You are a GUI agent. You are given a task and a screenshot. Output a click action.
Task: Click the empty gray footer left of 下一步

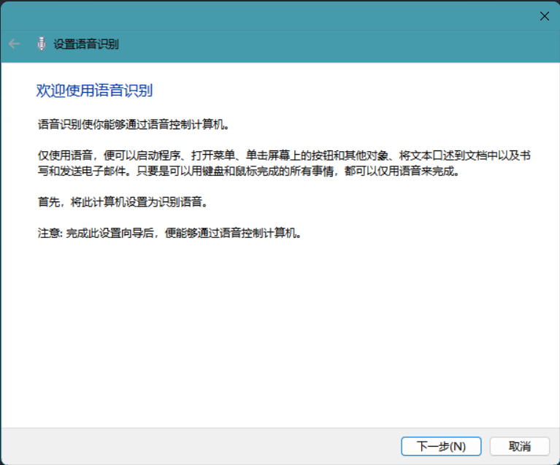tap(197, 446)
